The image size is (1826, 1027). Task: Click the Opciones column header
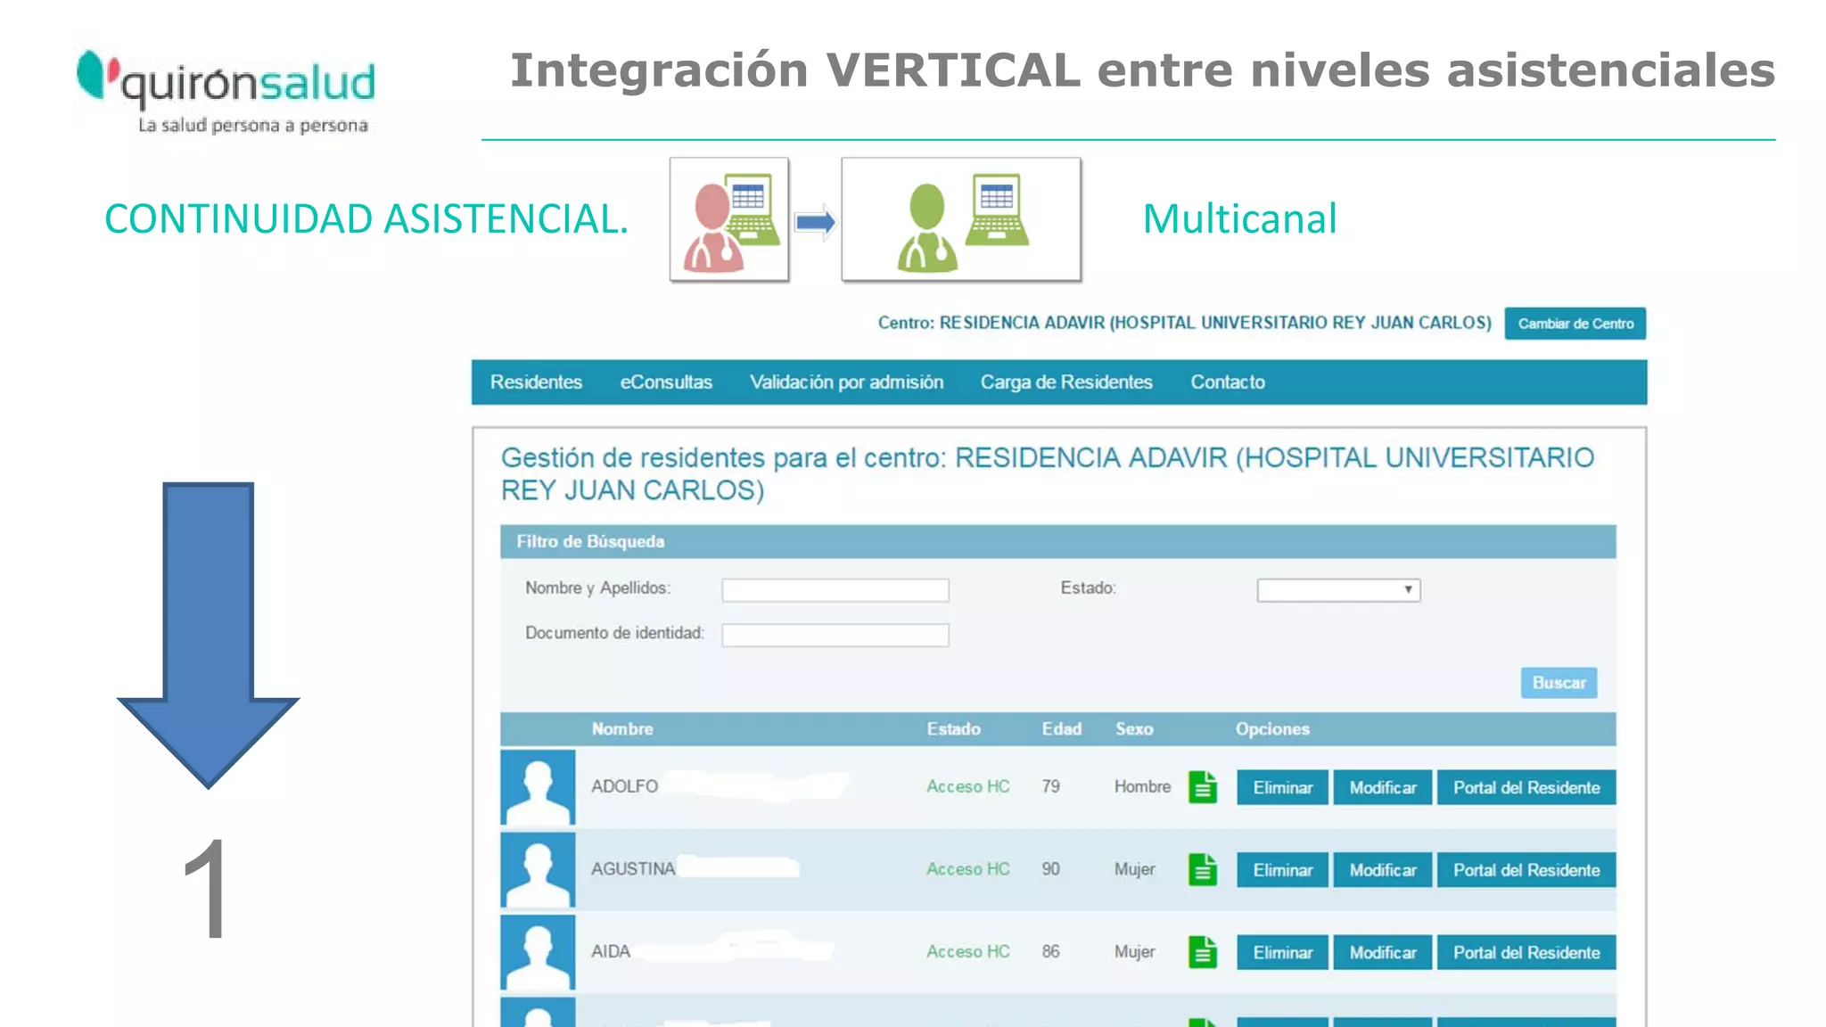point(1272,729)
